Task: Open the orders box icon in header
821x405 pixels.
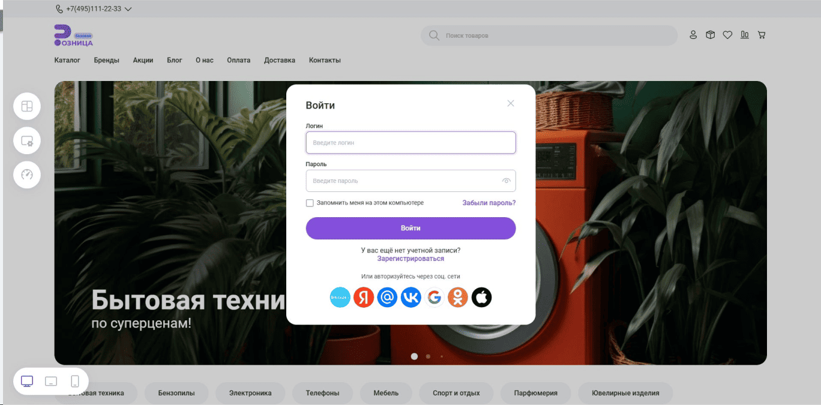Action: coord(710,35)
